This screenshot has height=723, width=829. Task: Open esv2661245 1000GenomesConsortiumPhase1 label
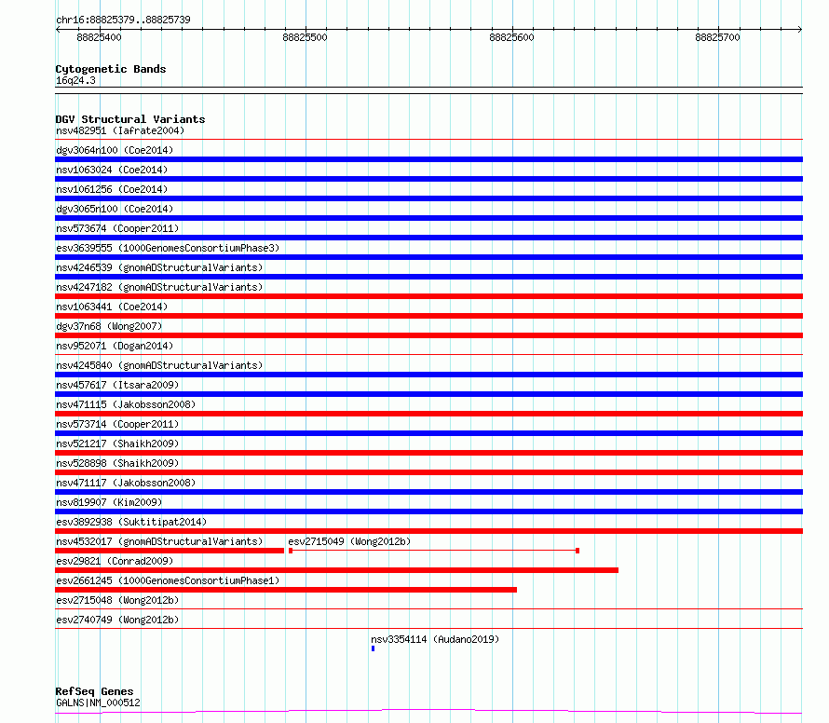pyautogui.click(x=168, y=580)
